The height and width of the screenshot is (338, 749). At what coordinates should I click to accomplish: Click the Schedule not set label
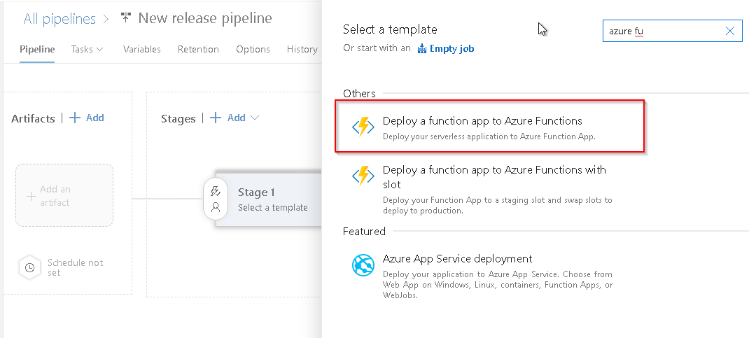click(76, 268)
